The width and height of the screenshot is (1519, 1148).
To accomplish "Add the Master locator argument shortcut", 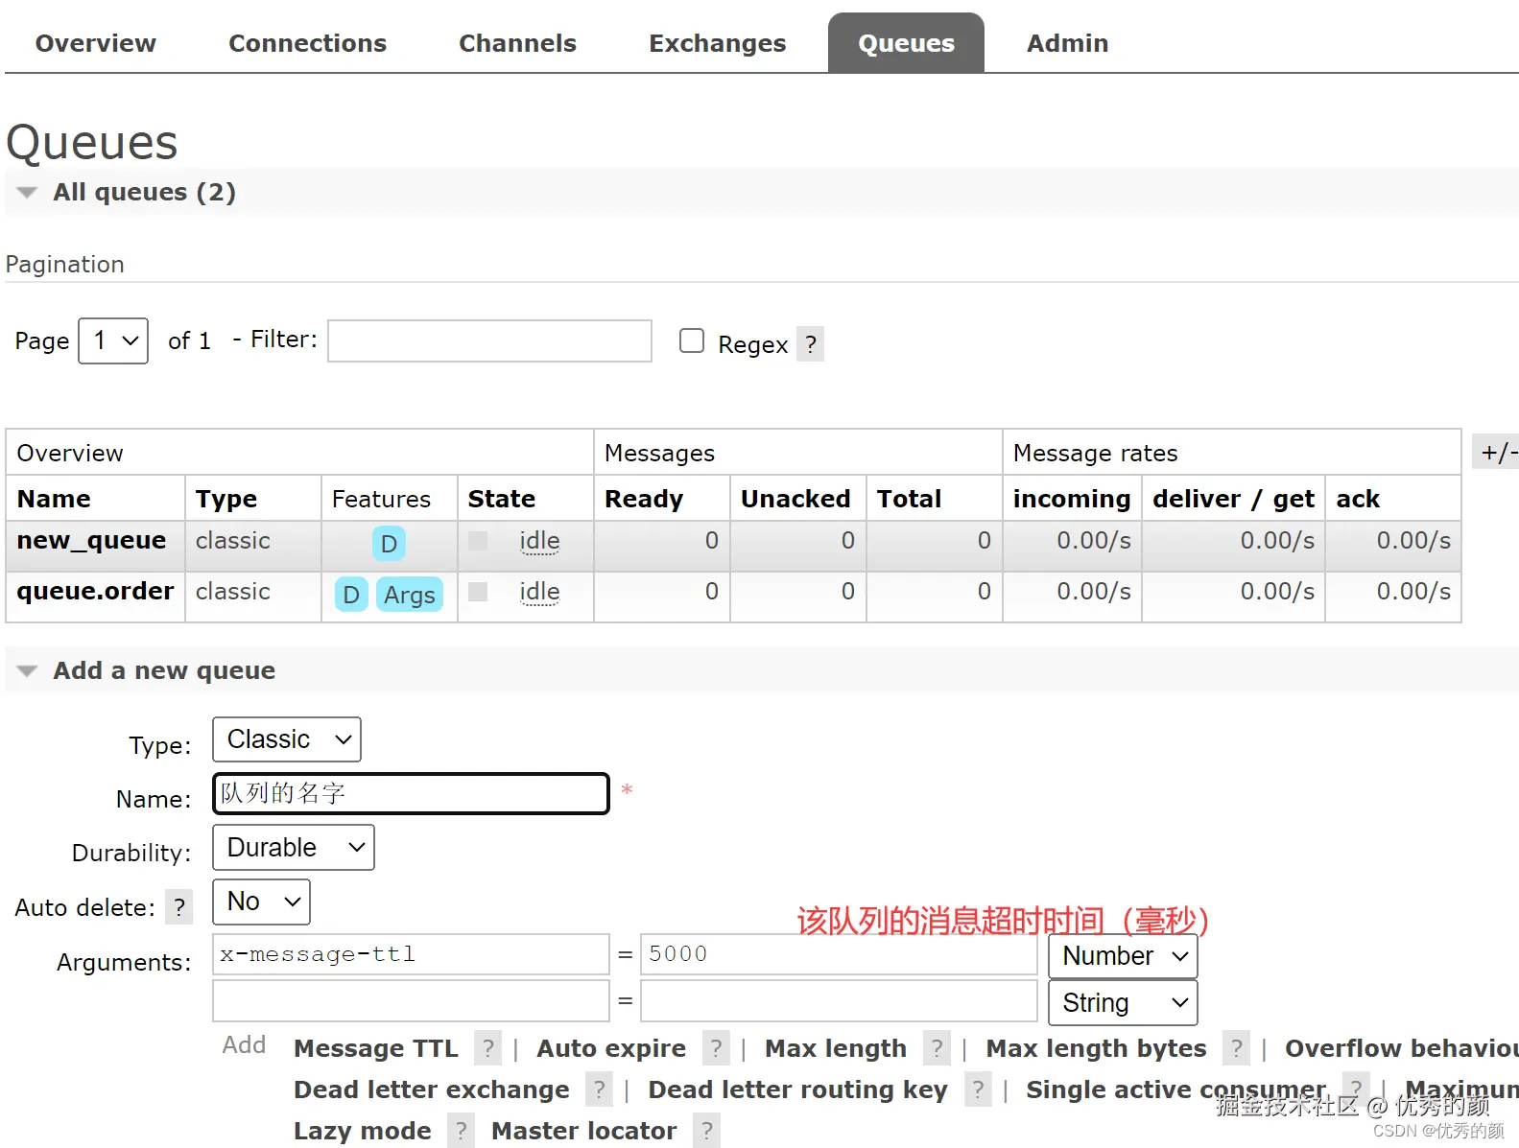I will point(583,1131).
